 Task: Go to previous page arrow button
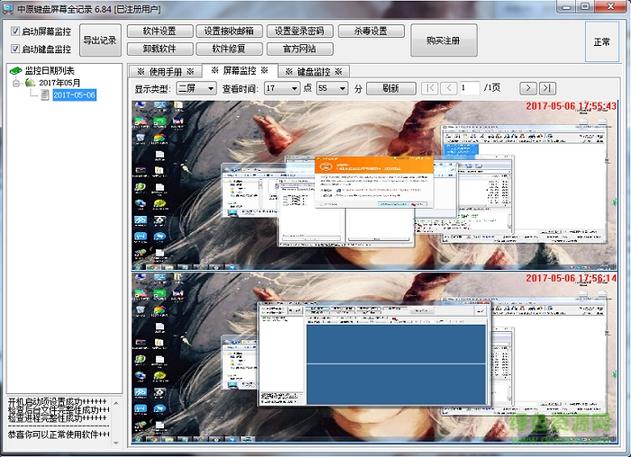coord(449,88)
